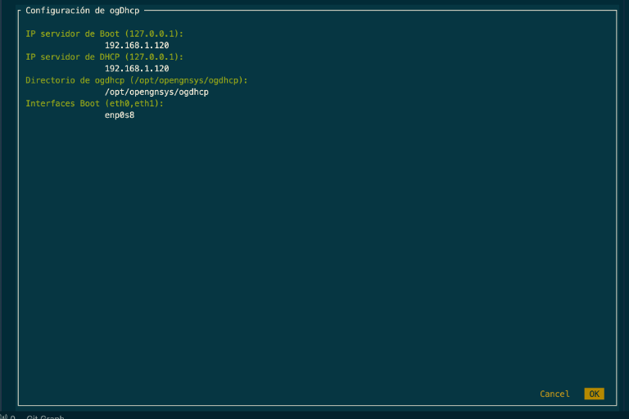The width and height of the screenshot is (629, 419).
Task: Confirm the dialog with the OK button
Action: coord(594,394)
